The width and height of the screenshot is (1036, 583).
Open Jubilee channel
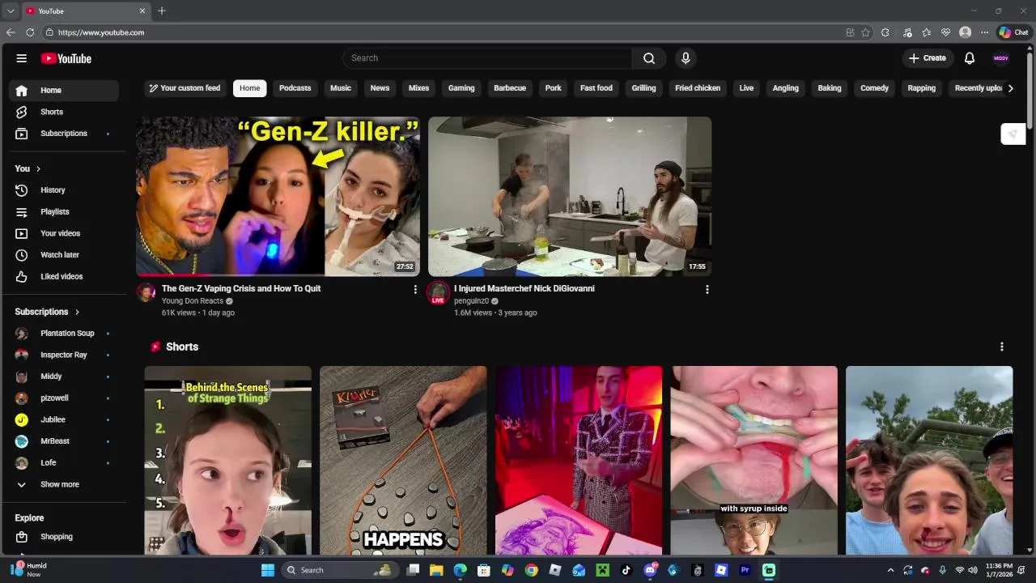point(64,419)
